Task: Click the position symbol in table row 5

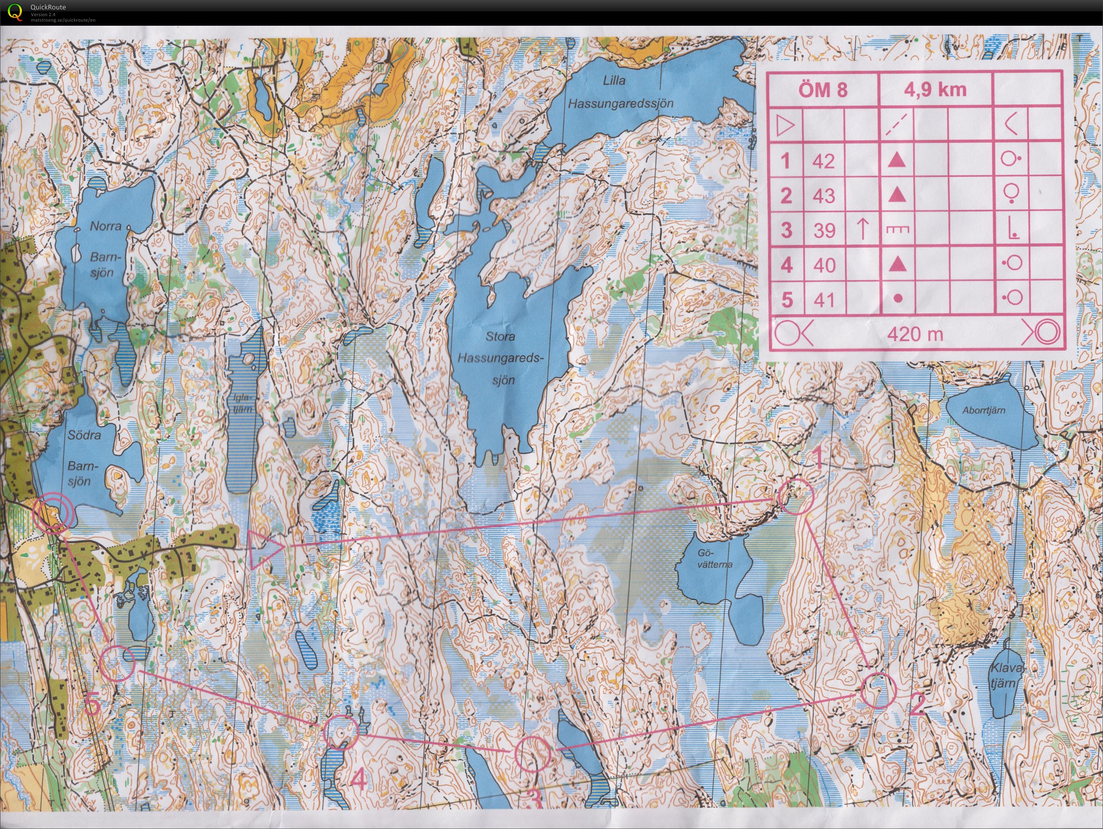Action: tap(1012, 298)
